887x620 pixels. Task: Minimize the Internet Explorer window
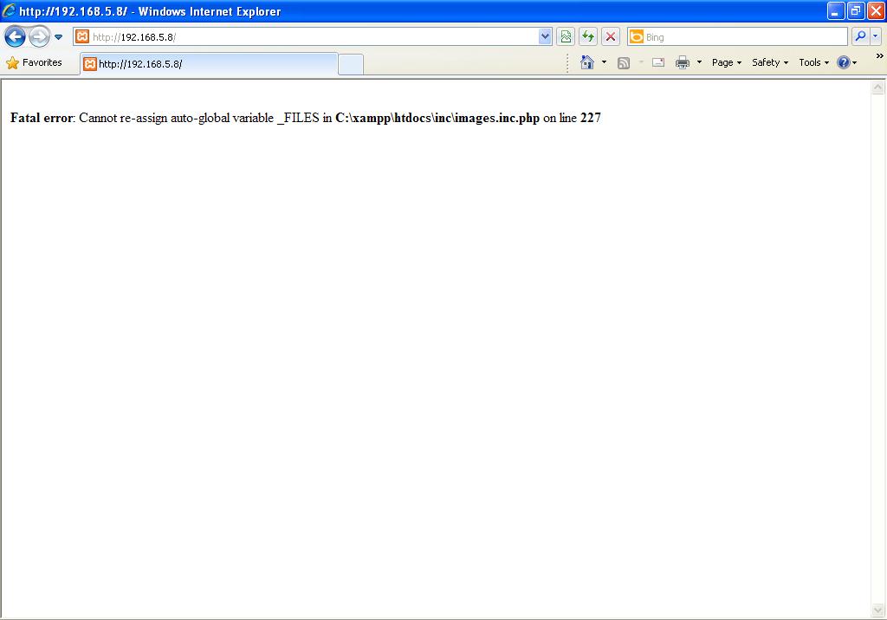(836, 10)
